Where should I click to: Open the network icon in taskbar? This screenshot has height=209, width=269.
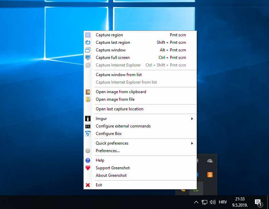click(x=204, y=202)
